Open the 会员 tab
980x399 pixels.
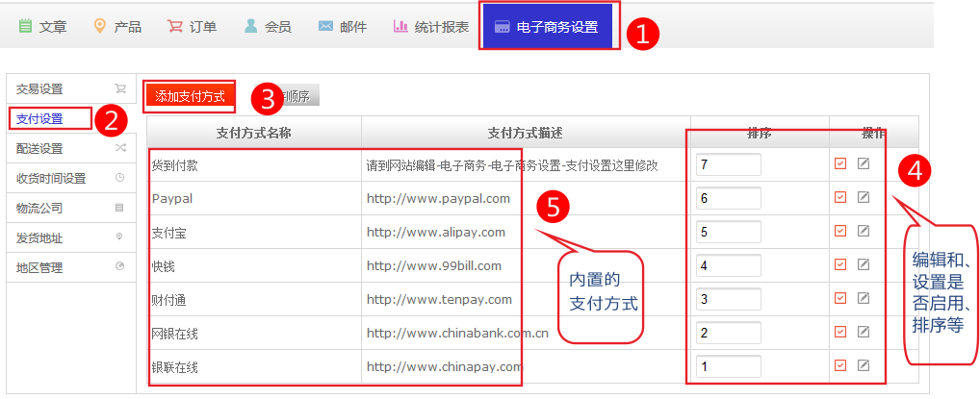coord(268,27)
